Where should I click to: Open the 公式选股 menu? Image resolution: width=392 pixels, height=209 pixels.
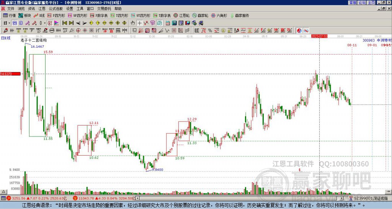[56, 9]
